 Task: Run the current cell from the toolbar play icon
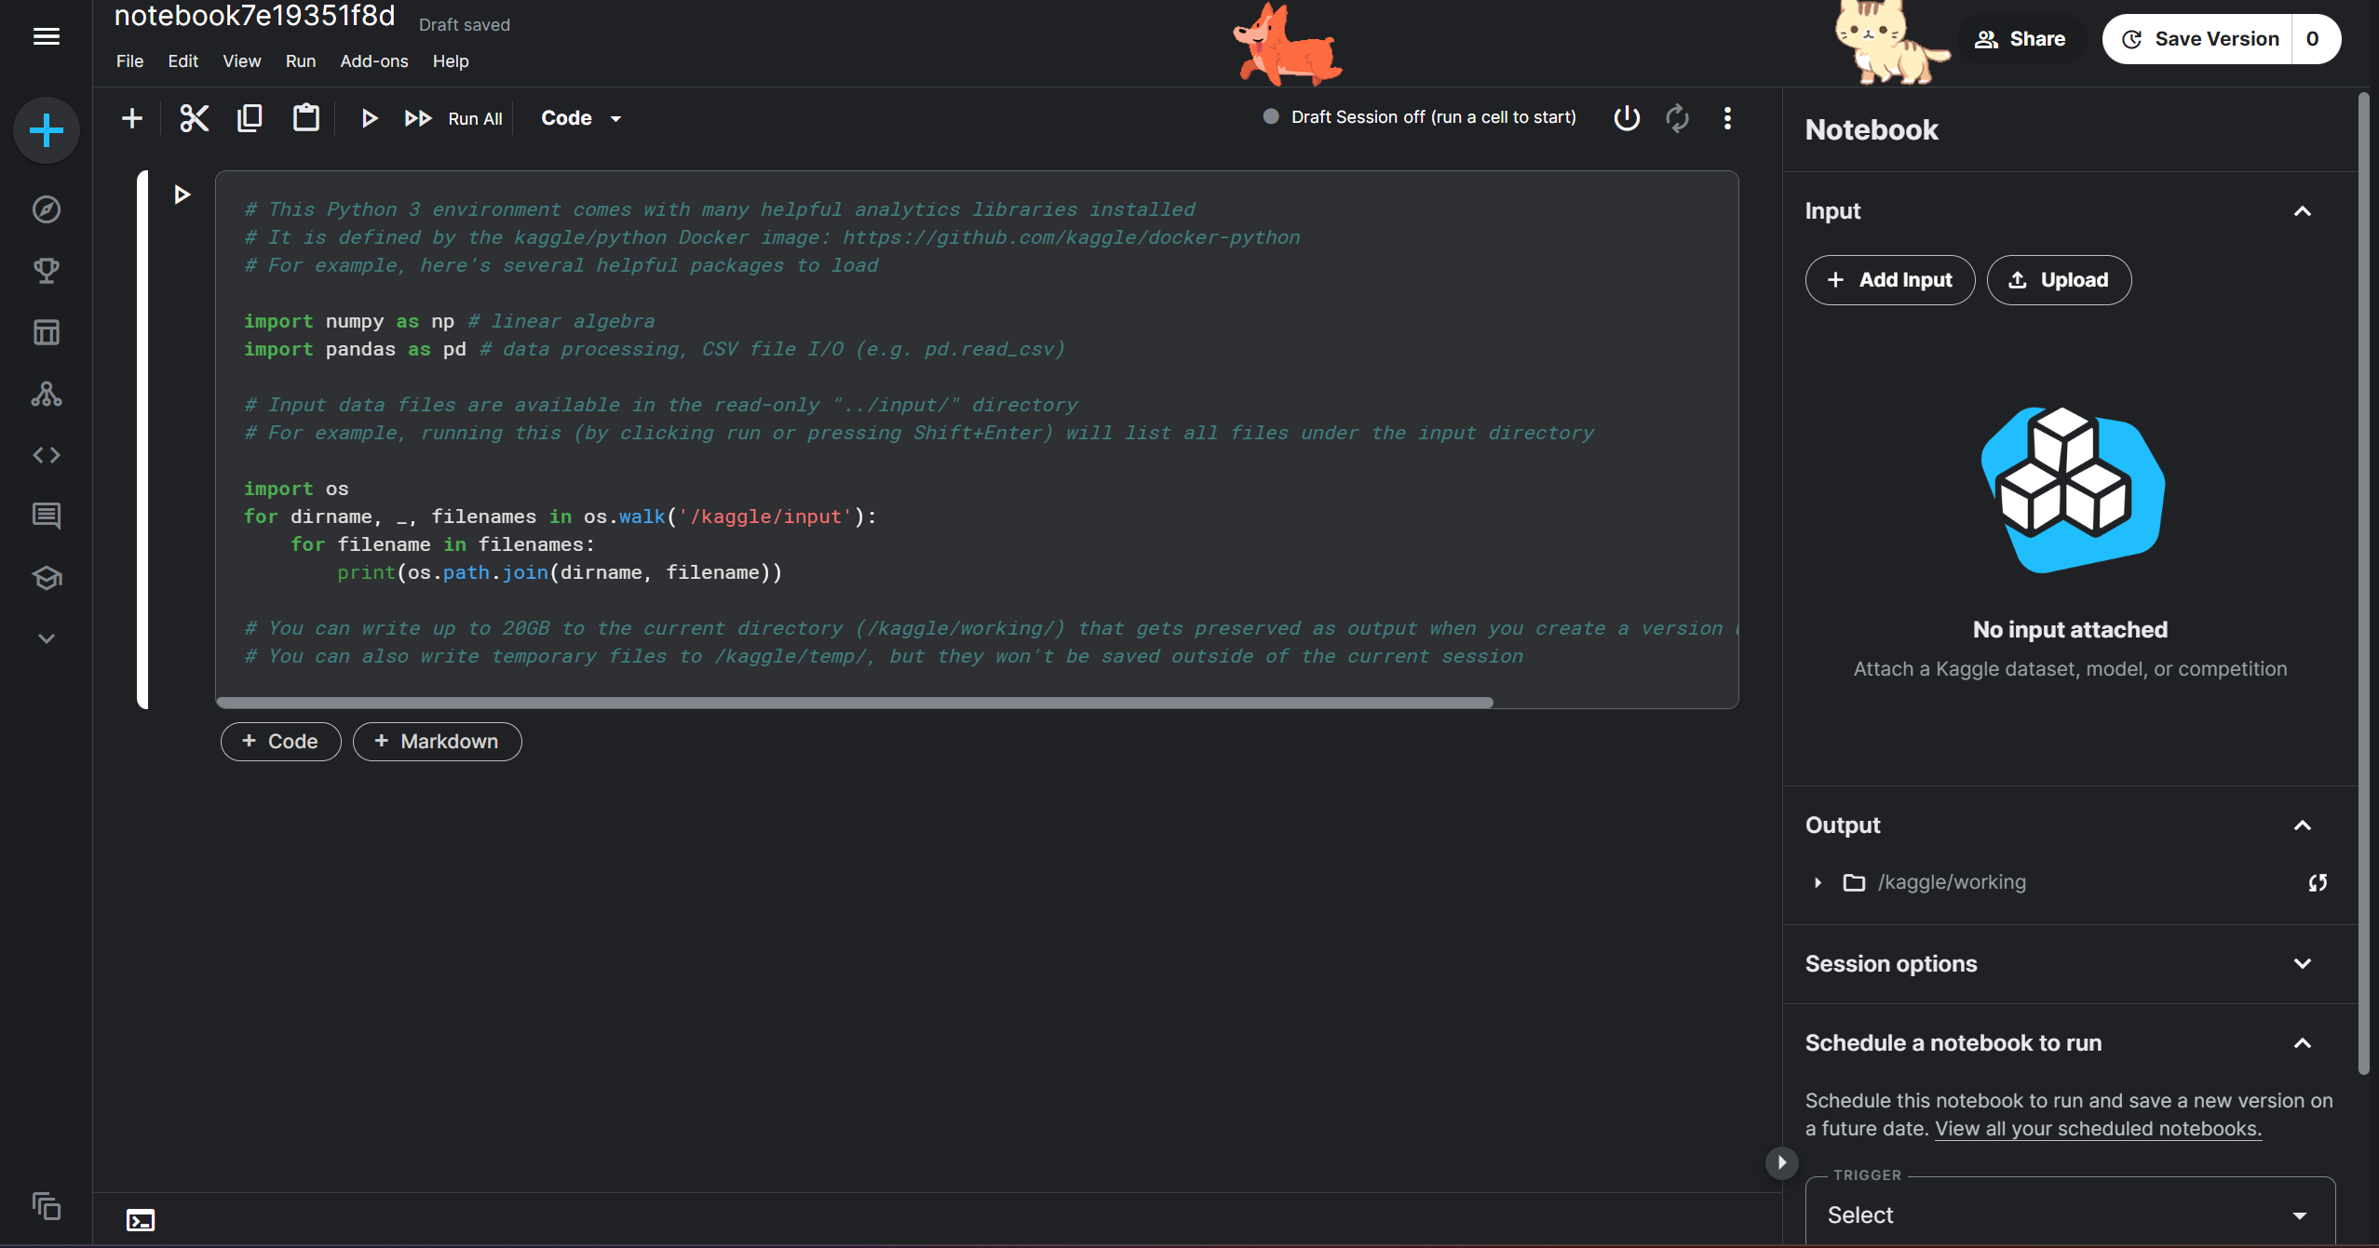369,118
